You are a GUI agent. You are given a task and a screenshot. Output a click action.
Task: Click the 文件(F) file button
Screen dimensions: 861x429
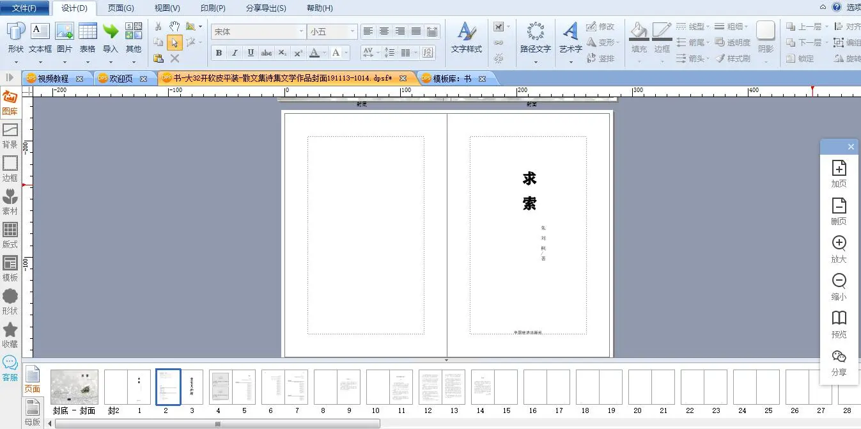pos(24,8)
